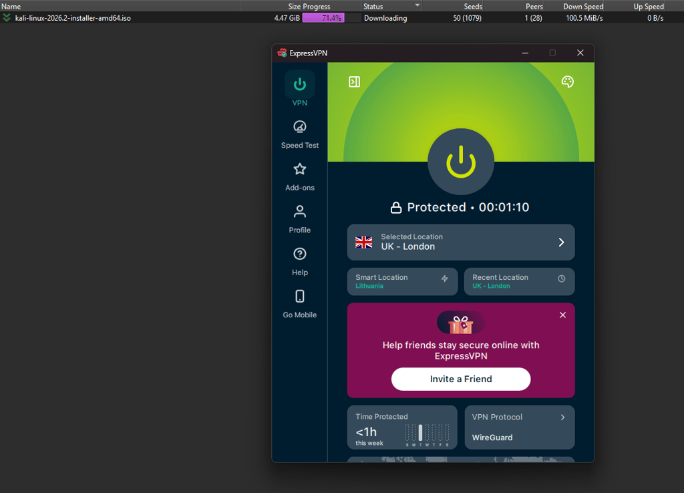The width and height of the screenshot is (684, 493).
Task: Sort torrents by Down Speed column
Action: pos(574,6)
